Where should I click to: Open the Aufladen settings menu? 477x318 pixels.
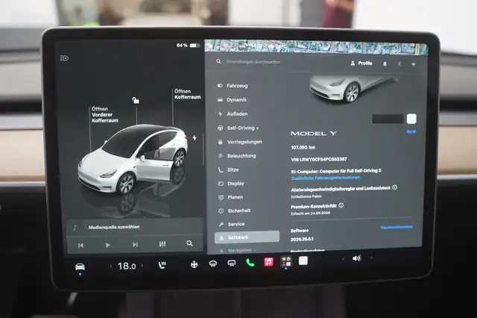coord(233,114)
